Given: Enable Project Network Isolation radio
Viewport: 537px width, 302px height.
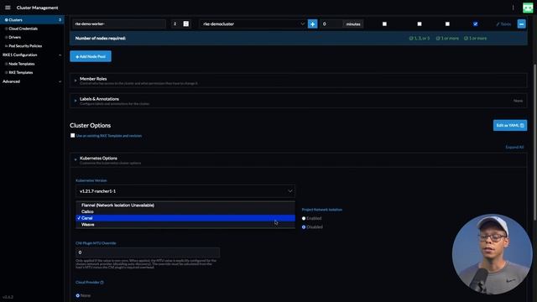Looking at the screenshot, I should (x=304, y=218).
